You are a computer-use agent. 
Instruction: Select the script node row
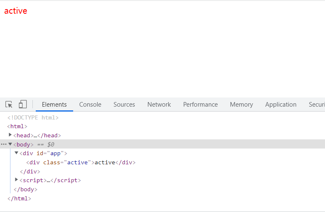50,180
